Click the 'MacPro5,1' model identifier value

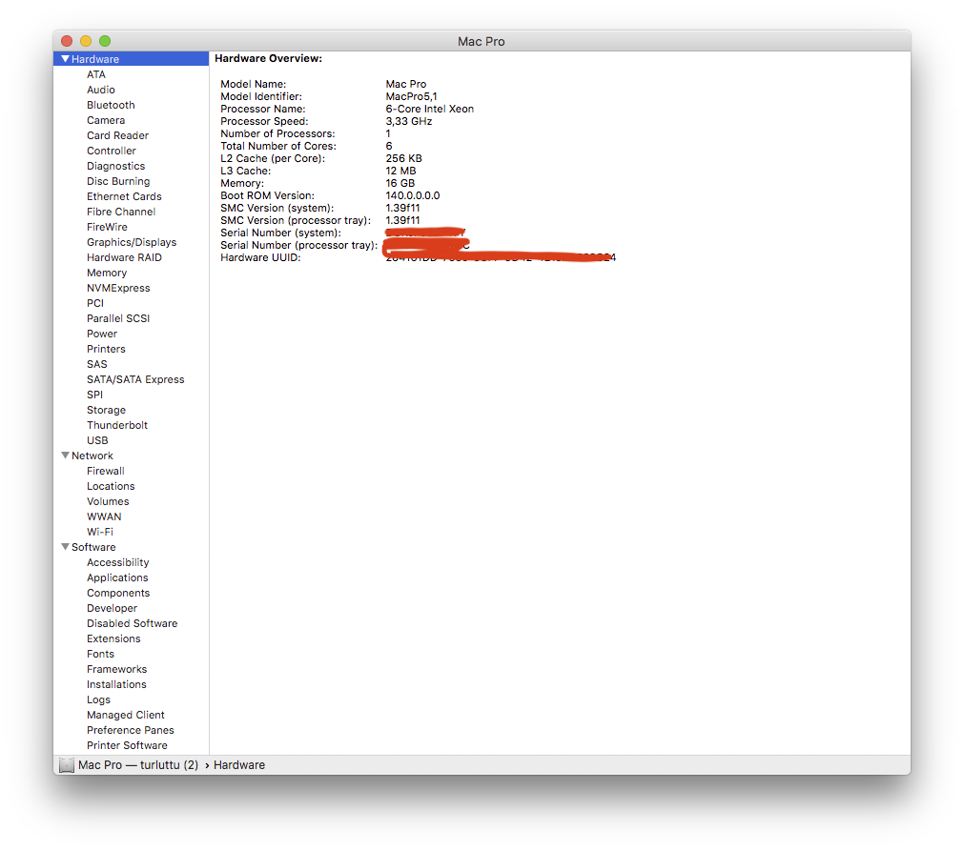[x=411, y=96]
